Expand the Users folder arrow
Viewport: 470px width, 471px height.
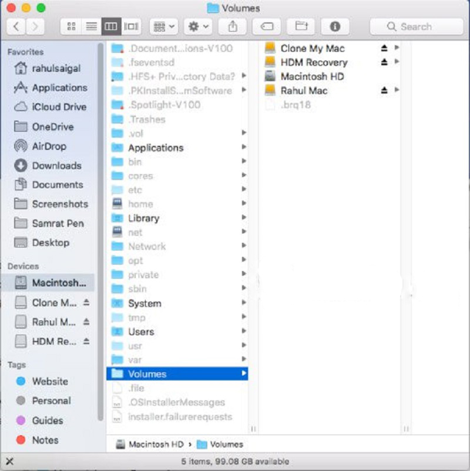244,331
